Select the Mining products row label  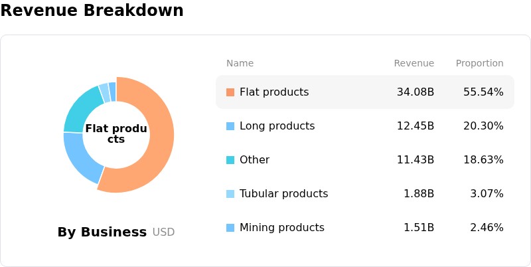pos(281,228)
